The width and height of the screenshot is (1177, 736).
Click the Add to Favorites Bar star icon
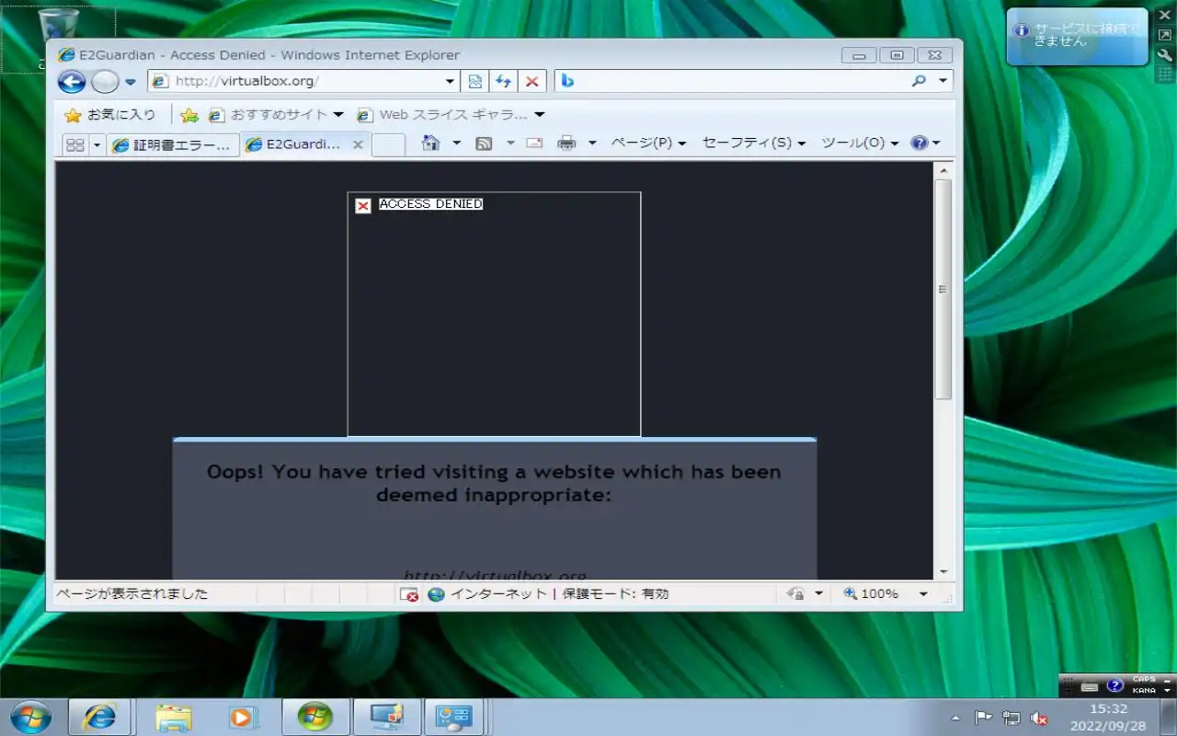pyautogui.click(x=189, y=115)
